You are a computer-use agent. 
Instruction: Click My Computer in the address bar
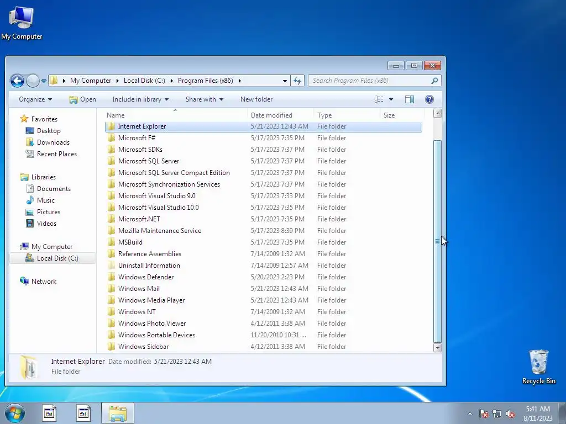(x=91, y=81)
